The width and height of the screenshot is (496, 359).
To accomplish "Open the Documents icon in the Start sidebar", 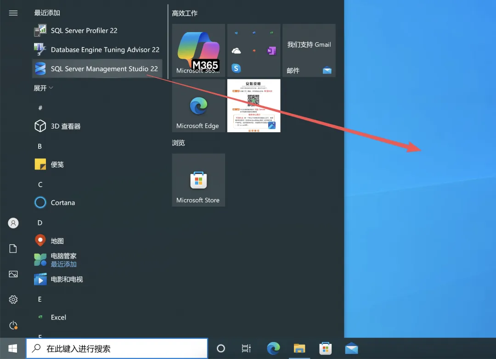I will pyautogui.click(x=13, y=249).
